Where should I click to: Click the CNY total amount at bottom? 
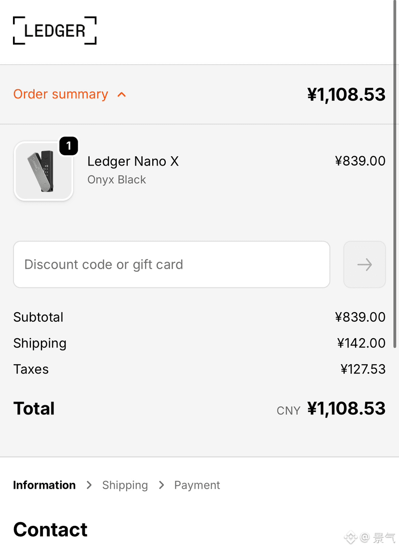tap(346, 409)
